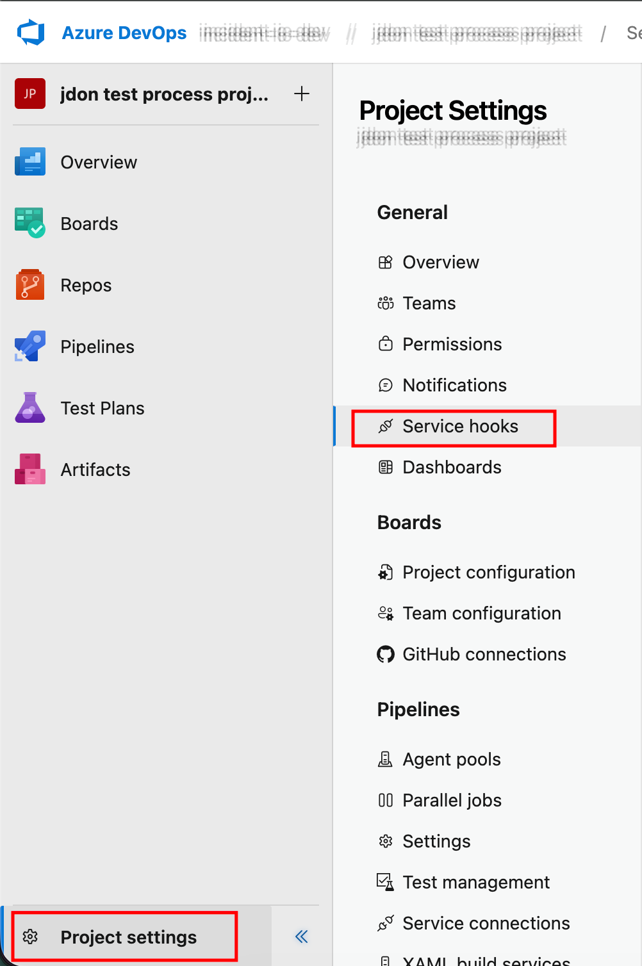Click the Overview hub icon in sidebar
Image resolution: width=642 pixels, height=966 pixels.
coord(30,162)
